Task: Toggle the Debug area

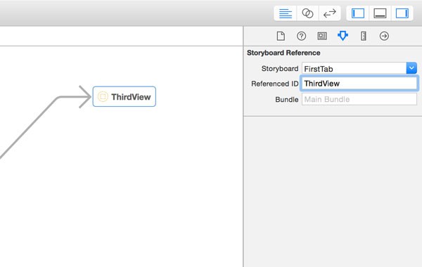Action: click(380, 13)
